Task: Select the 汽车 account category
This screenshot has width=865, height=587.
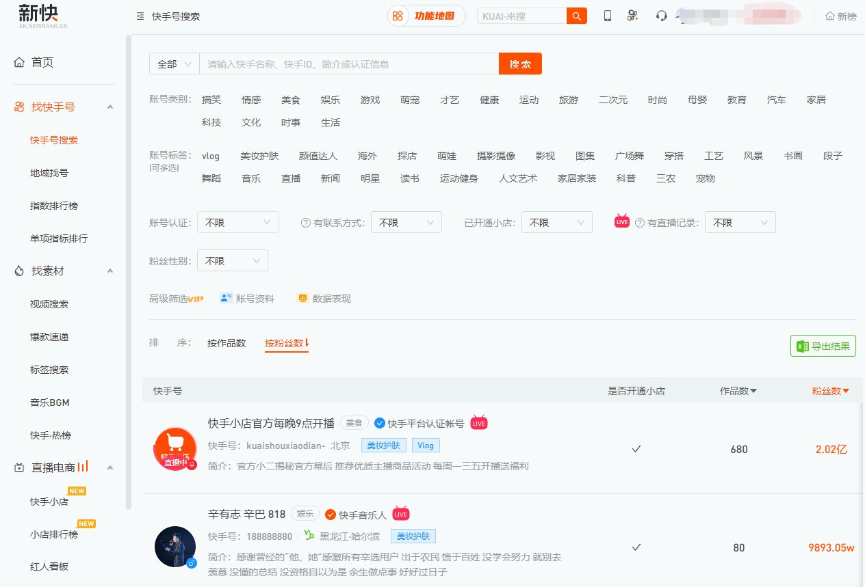Action: pos(777,100)
